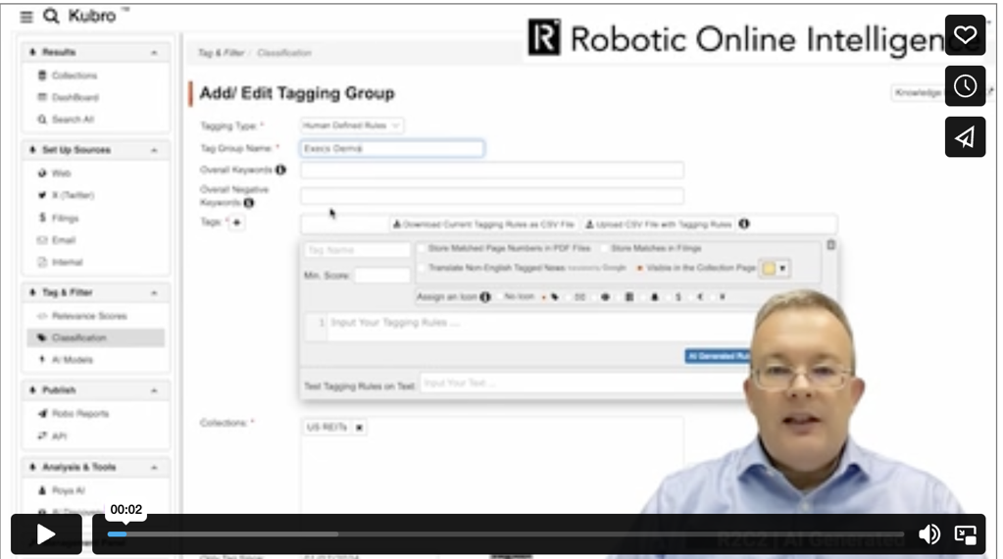Focus the Overall Keywords field
Image resolution: width=1003 pixels, height=559 pixels.
click(492, 170)
